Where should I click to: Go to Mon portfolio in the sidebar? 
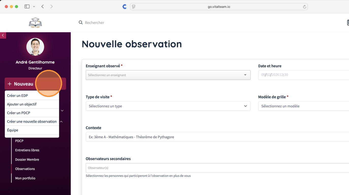25,178
